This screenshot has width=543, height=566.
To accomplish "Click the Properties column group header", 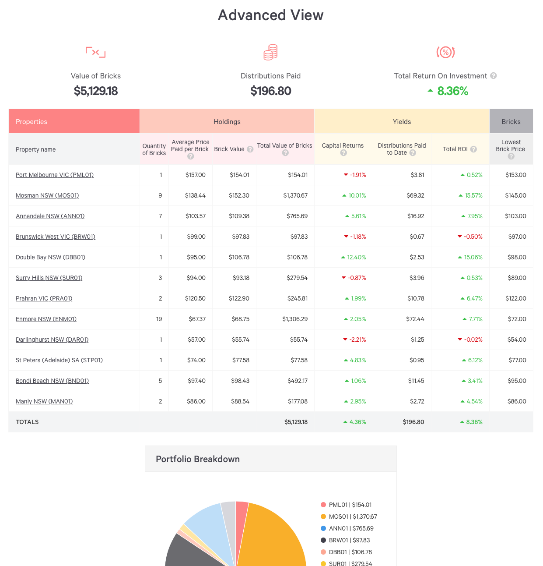I will 74,121.
